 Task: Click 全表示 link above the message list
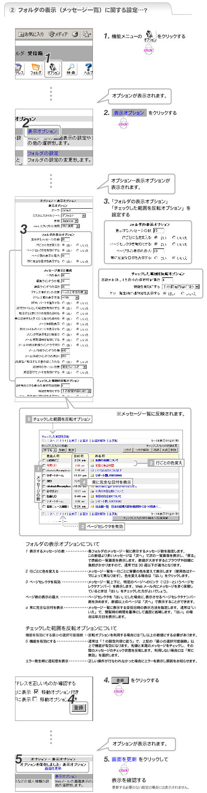(x=73, y=441)
